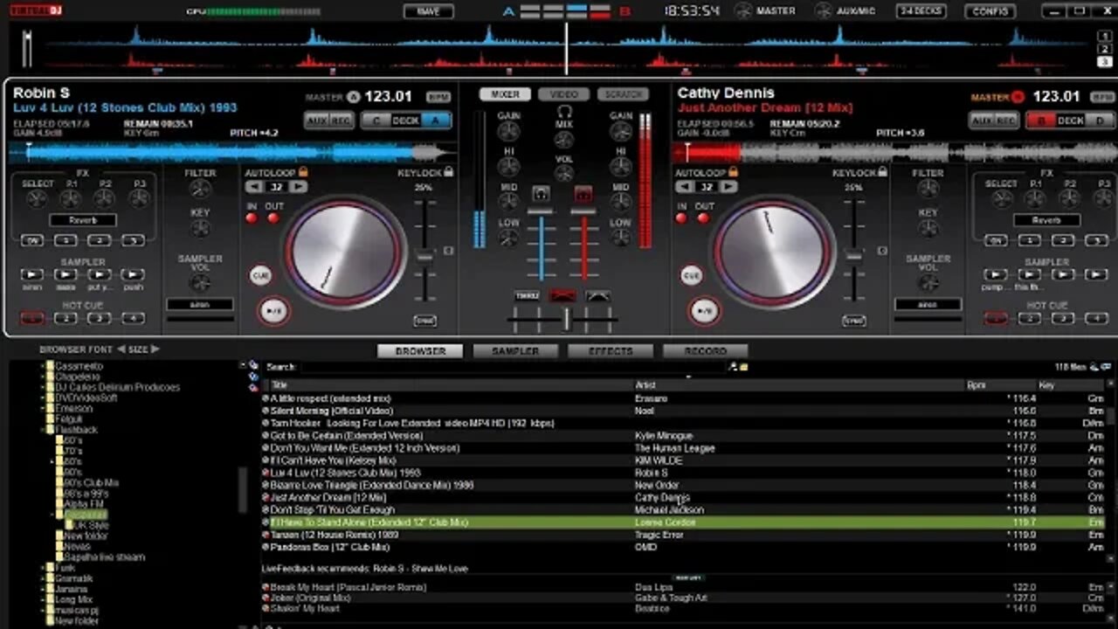Click the 2-4 DECKS button

[921, 11]
